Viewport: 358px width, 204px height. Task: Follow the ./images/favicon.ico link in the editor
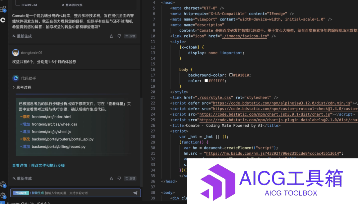pos(244,36)
